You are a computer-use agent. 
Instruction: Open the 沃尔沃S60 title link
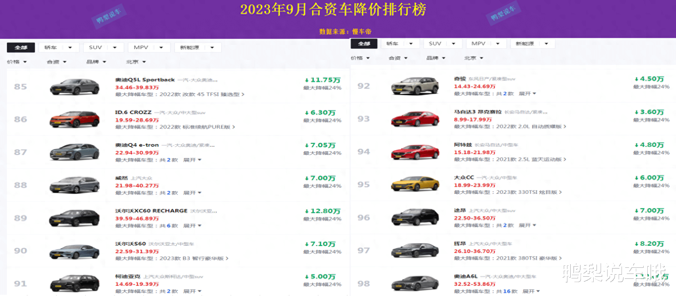(130, 244)
